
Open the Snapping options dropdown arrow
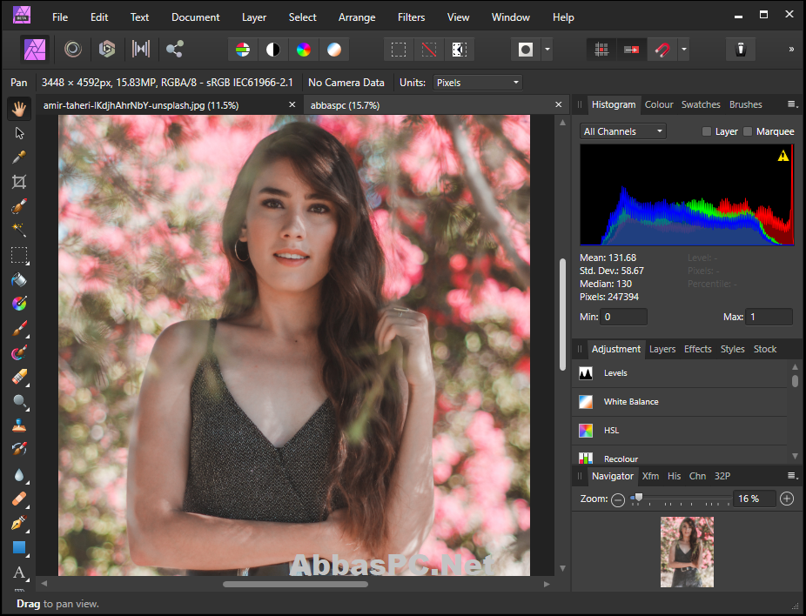point(683,50)
